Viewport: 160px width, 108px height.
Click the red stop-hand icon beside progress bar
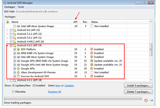pyautogui.click(x=146, y=101)
